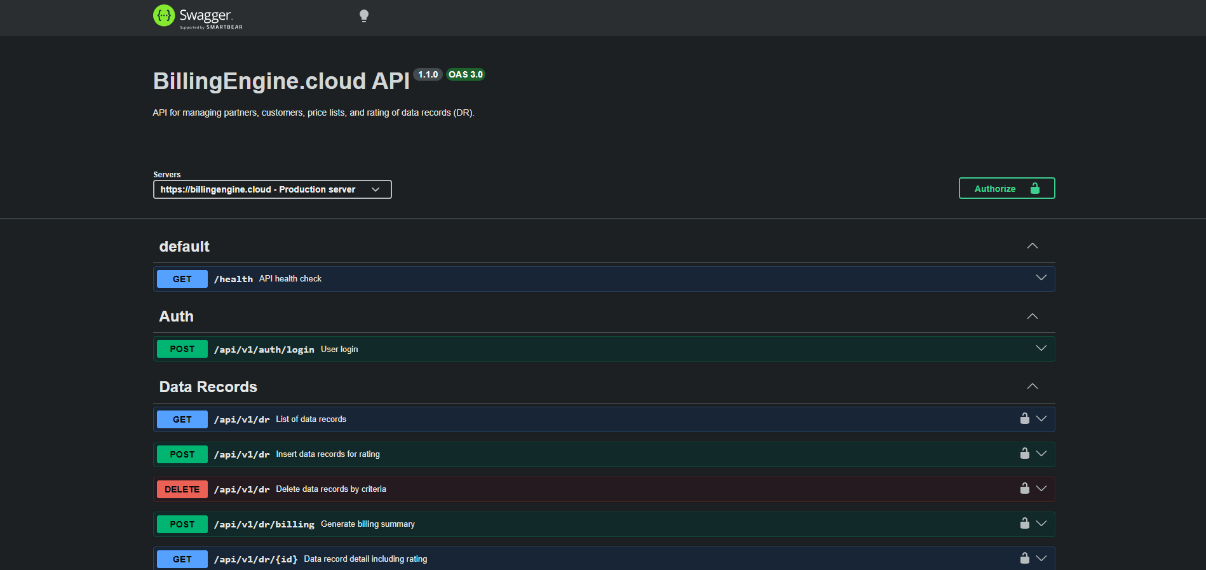
Task: Click the 1.1.0 version badge
Action: (x=428, y=74)
